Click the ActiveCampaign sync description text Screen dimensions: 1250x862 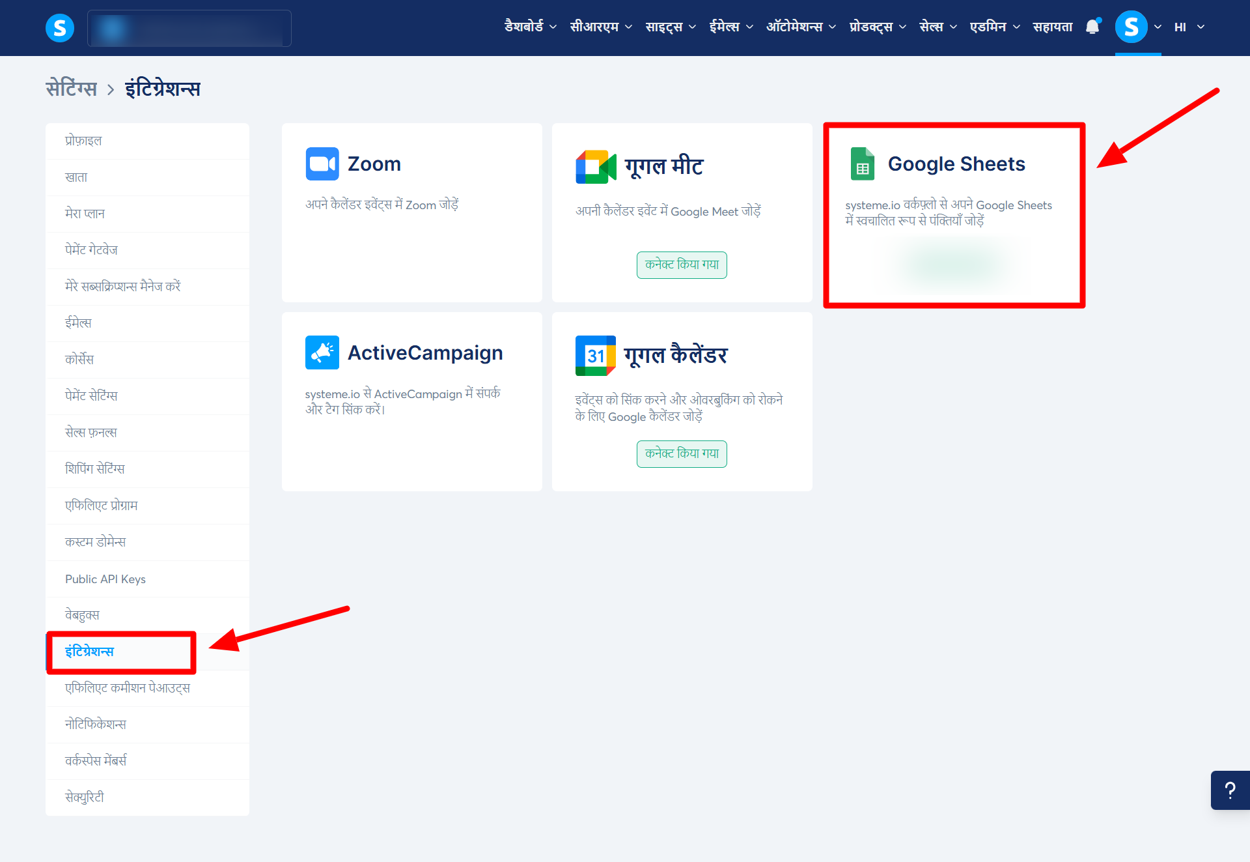[x=403, y=401]
